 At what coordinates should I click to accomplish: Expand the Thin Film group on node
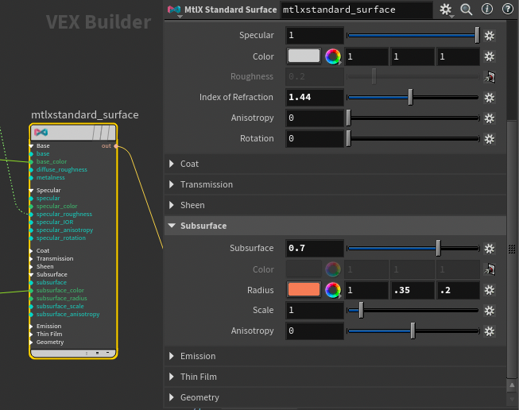[x=32, y=335]
